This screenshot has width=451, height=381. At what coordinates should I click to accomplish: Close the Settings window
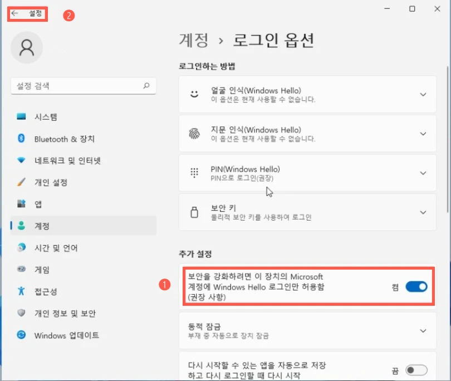(437, 8)
